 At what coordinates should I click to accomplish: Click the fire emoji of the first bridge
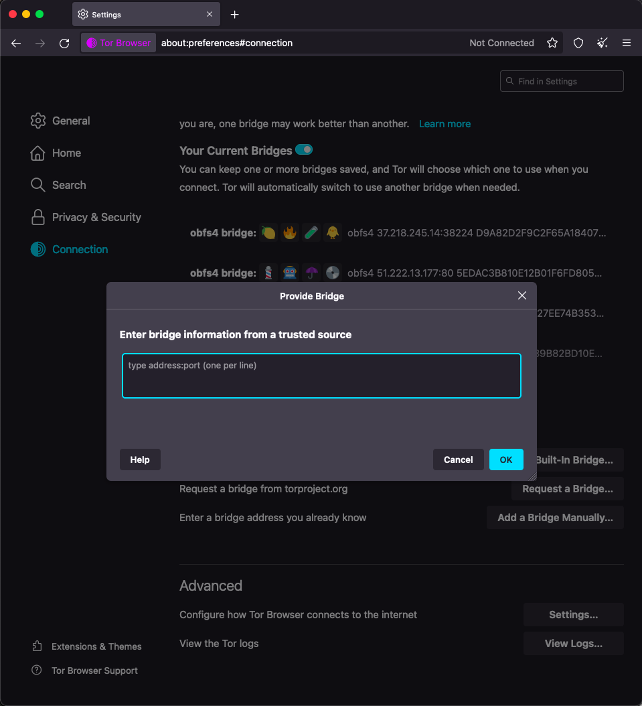290,233
